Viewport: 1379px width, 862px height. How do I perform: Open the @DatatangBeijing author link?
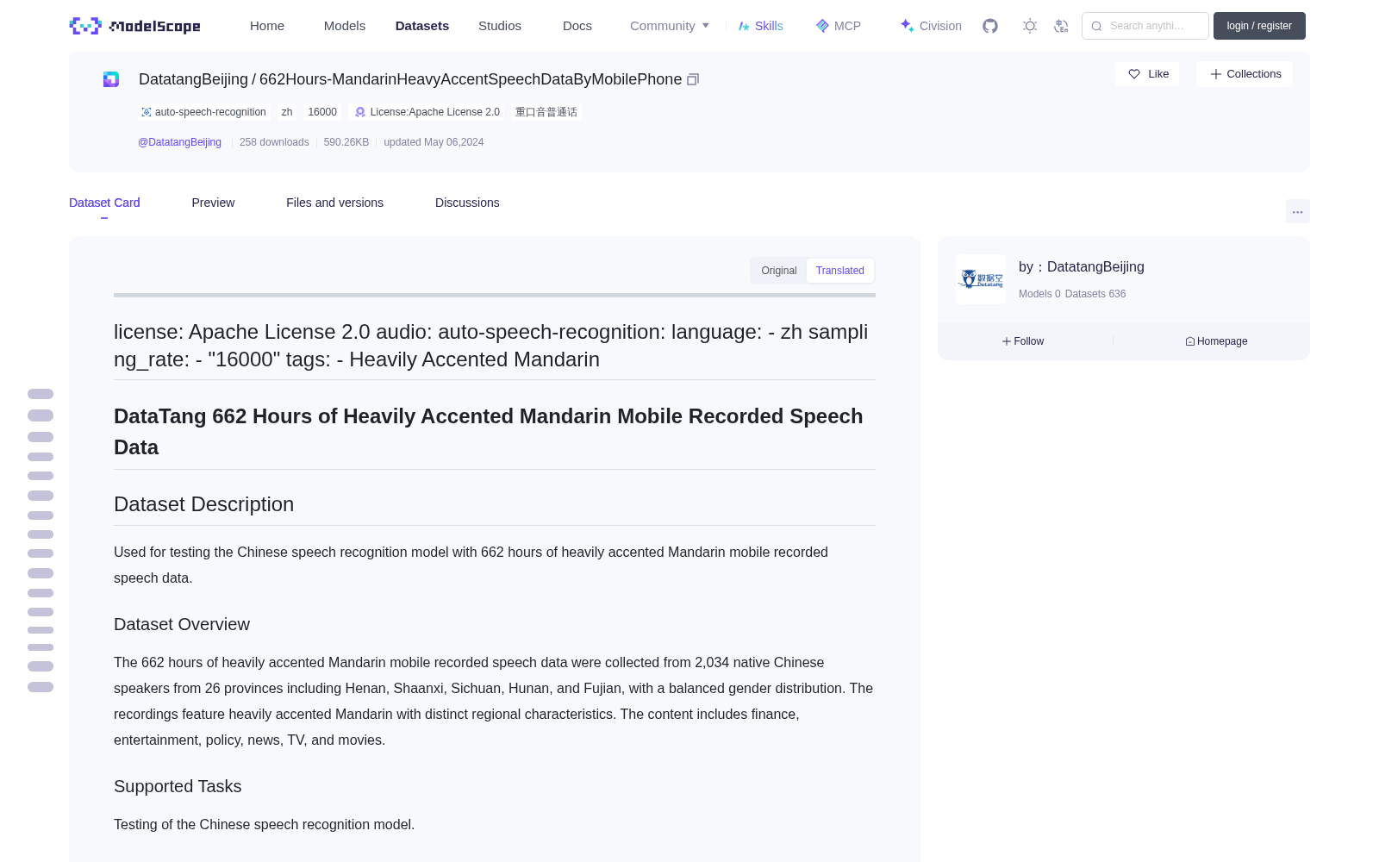pyautogui.click(x=179, y=142)
